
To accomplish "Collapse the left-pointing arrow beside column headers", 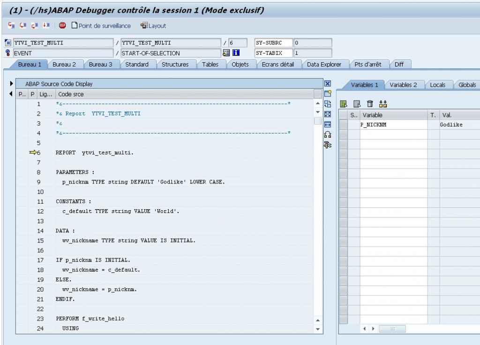I will pos(11,94).
